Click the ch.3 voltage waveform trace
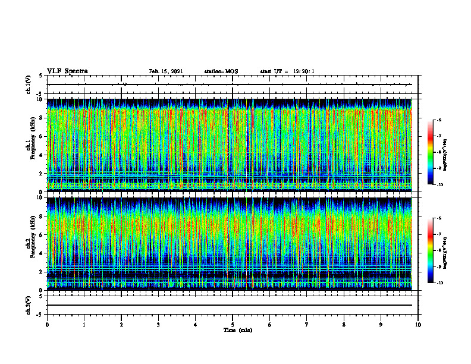Screen dimensions: 471x364 pyautogui.click(x=230, y=305)
